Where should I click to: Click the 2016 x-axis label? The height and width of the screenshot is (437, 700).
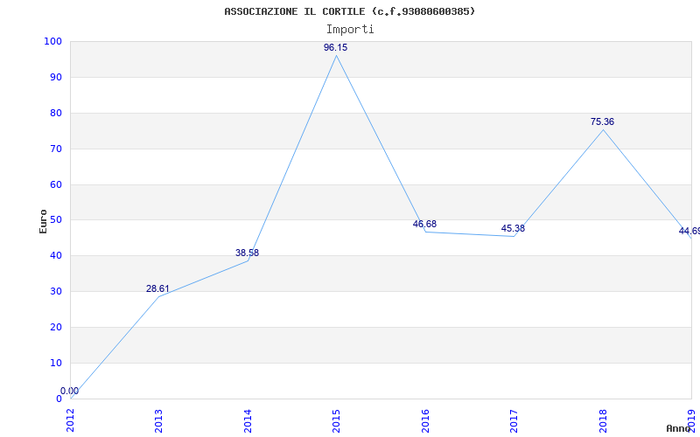coord(425,420)
